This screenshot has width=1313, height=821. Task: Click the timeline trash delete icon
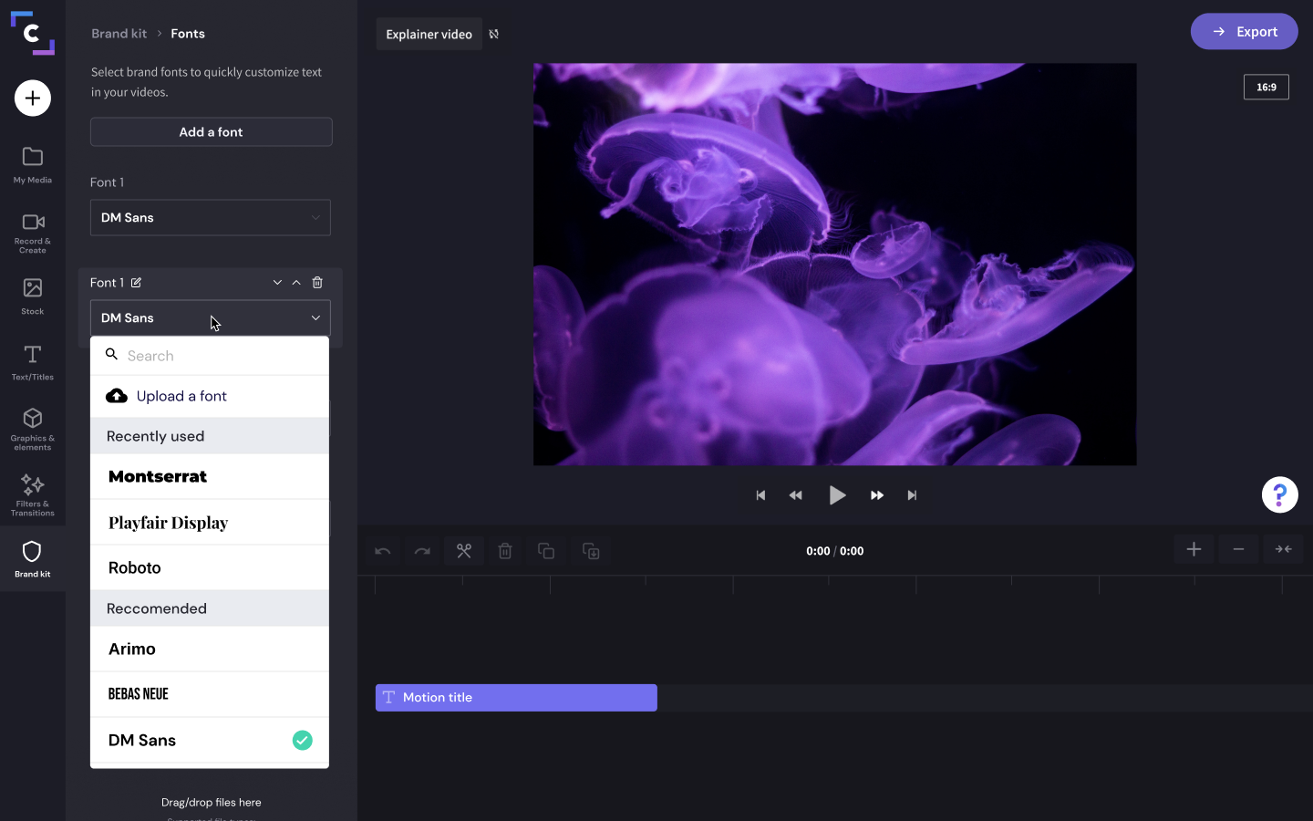505,551
